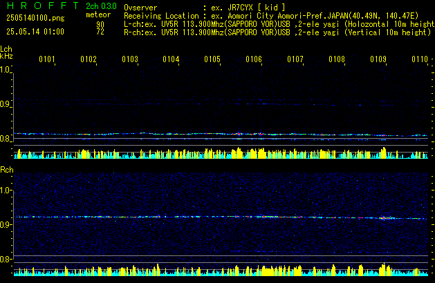The height and width of the screenshot is (283, 435).
Task: Click the Lch 1.0 kHz axis label
Action: point(5,70)
